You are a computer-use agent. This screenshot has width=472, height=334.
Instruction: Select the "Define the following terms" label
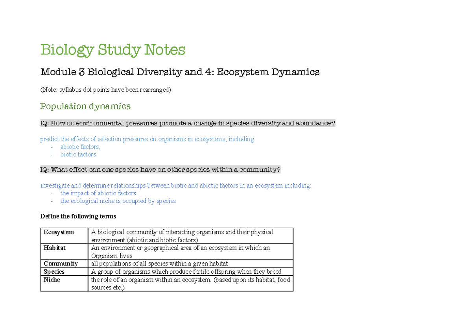click(78, 216)
